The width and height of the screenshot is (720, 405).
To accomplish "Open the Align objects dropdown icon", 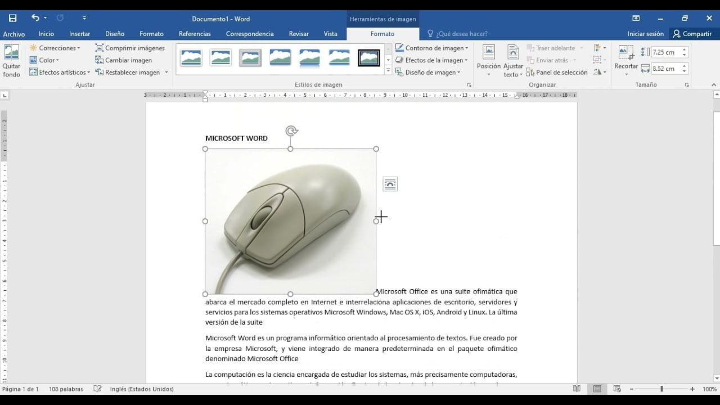I will (x=600, y=48).
